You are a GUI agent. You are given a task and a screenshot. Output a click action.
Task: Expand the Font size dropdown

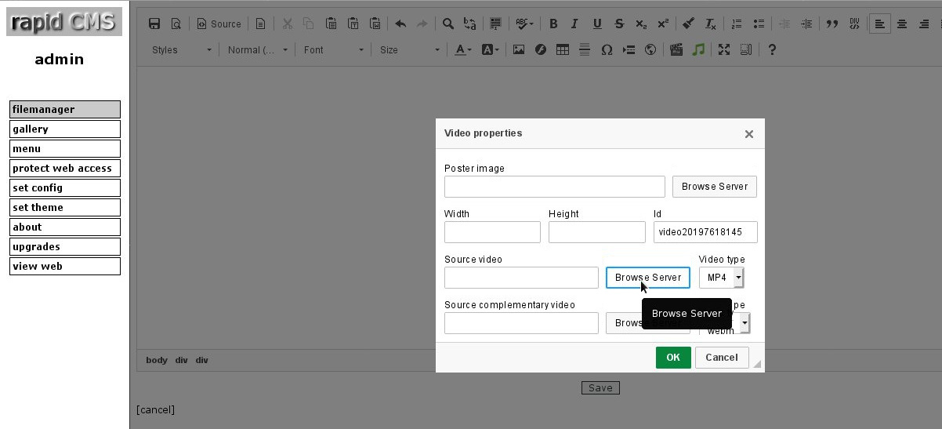[410, 49]
